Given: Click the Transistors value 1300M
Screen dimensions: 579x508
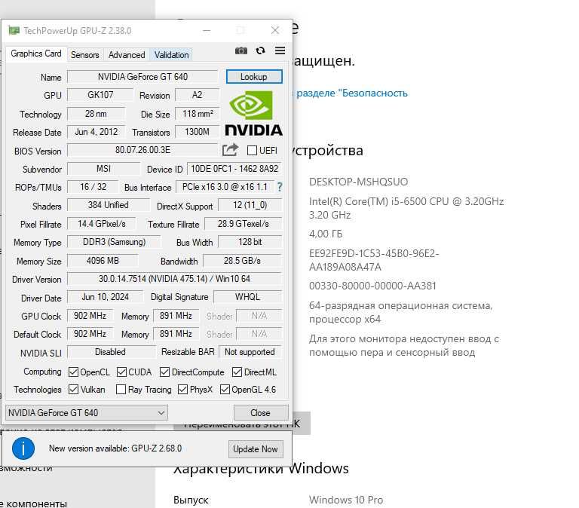Looking at the screenshot, I should click(197, 132).
